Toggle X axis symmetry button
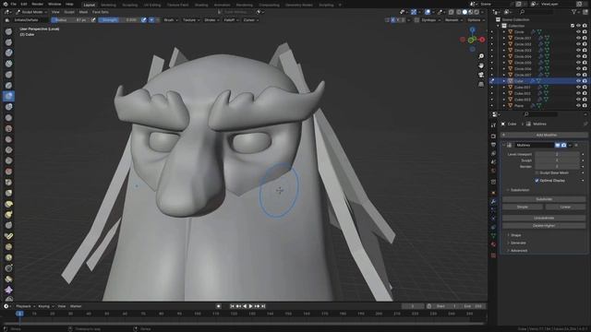The width and height of the screenshot is (591, 332). click(393, 20)
